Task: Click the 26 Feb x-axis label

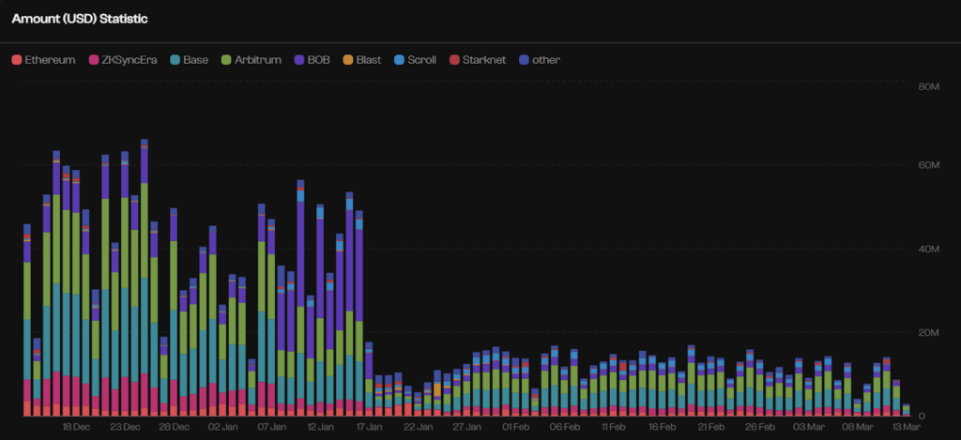Action: click(x=758, y=426)
